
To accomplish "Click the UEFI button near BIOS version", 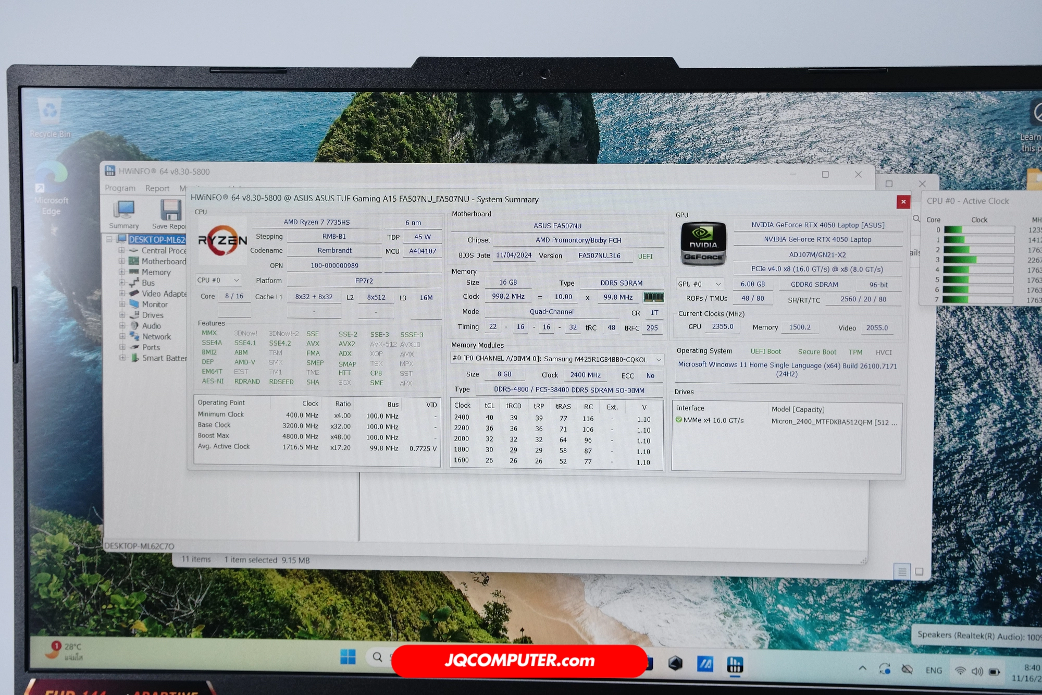I will pos(646,256).
